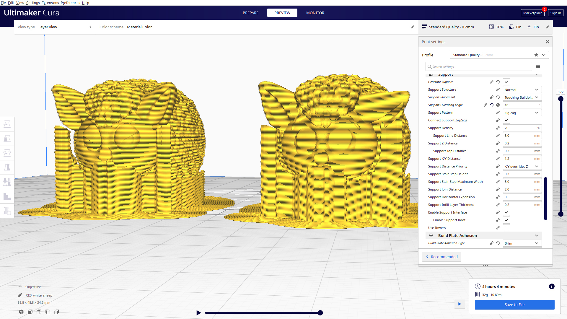Click the Recommended settings button

(x=441, y=257)
